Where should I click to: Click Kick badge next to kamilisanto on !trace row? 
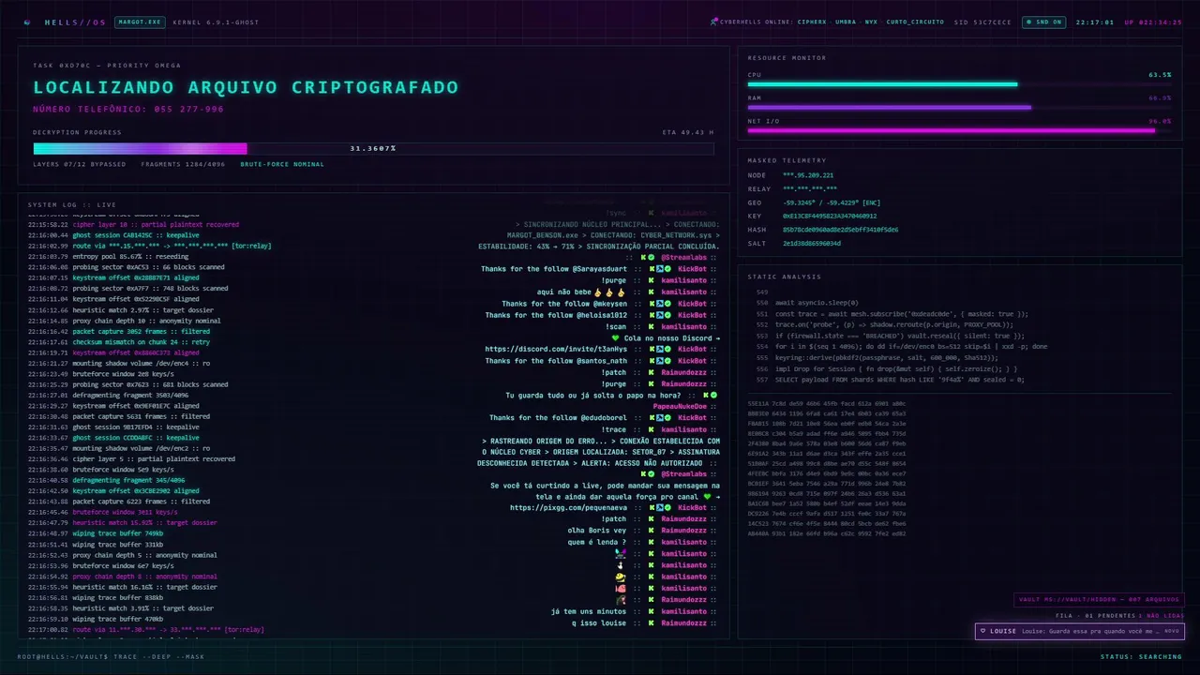[650, 429]
